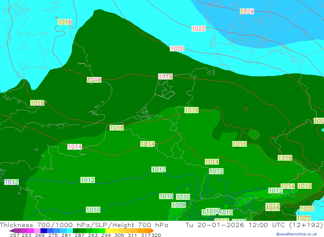Image resolution: width=324 pixels, height=237 pixels.
Task: Click legend value 281
Action: [x=66, y=235]
